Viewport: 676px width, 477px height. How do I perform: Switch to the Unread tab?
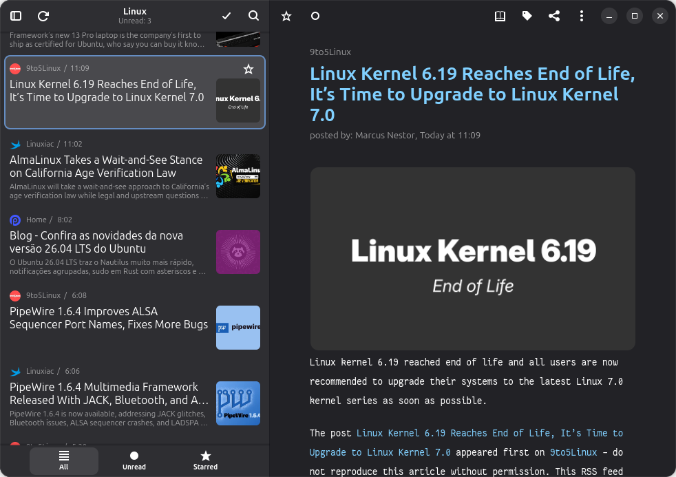point(134,460)
